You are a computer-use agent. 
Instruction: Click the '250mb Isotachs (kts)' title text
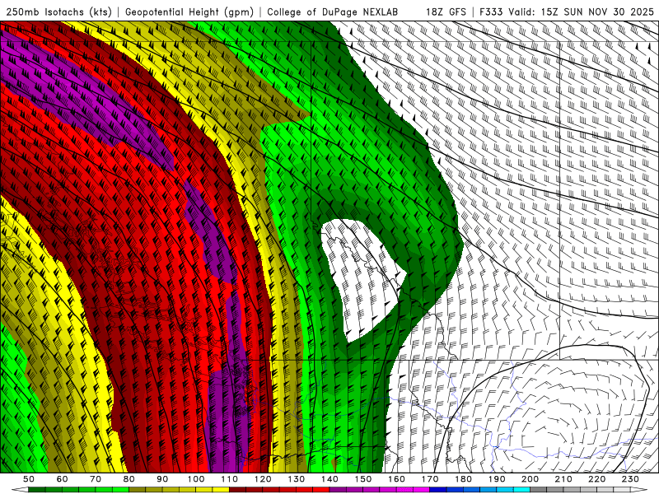click(58, 12)
